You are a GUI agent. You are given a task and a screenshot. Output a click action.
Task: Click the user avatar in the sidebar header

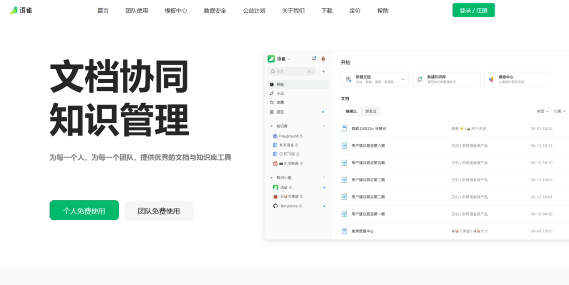click(x=323, y=59)
